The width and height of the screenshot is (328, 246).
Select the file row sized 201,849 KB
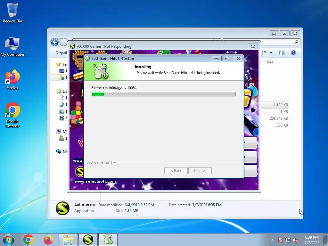(275, 119)
